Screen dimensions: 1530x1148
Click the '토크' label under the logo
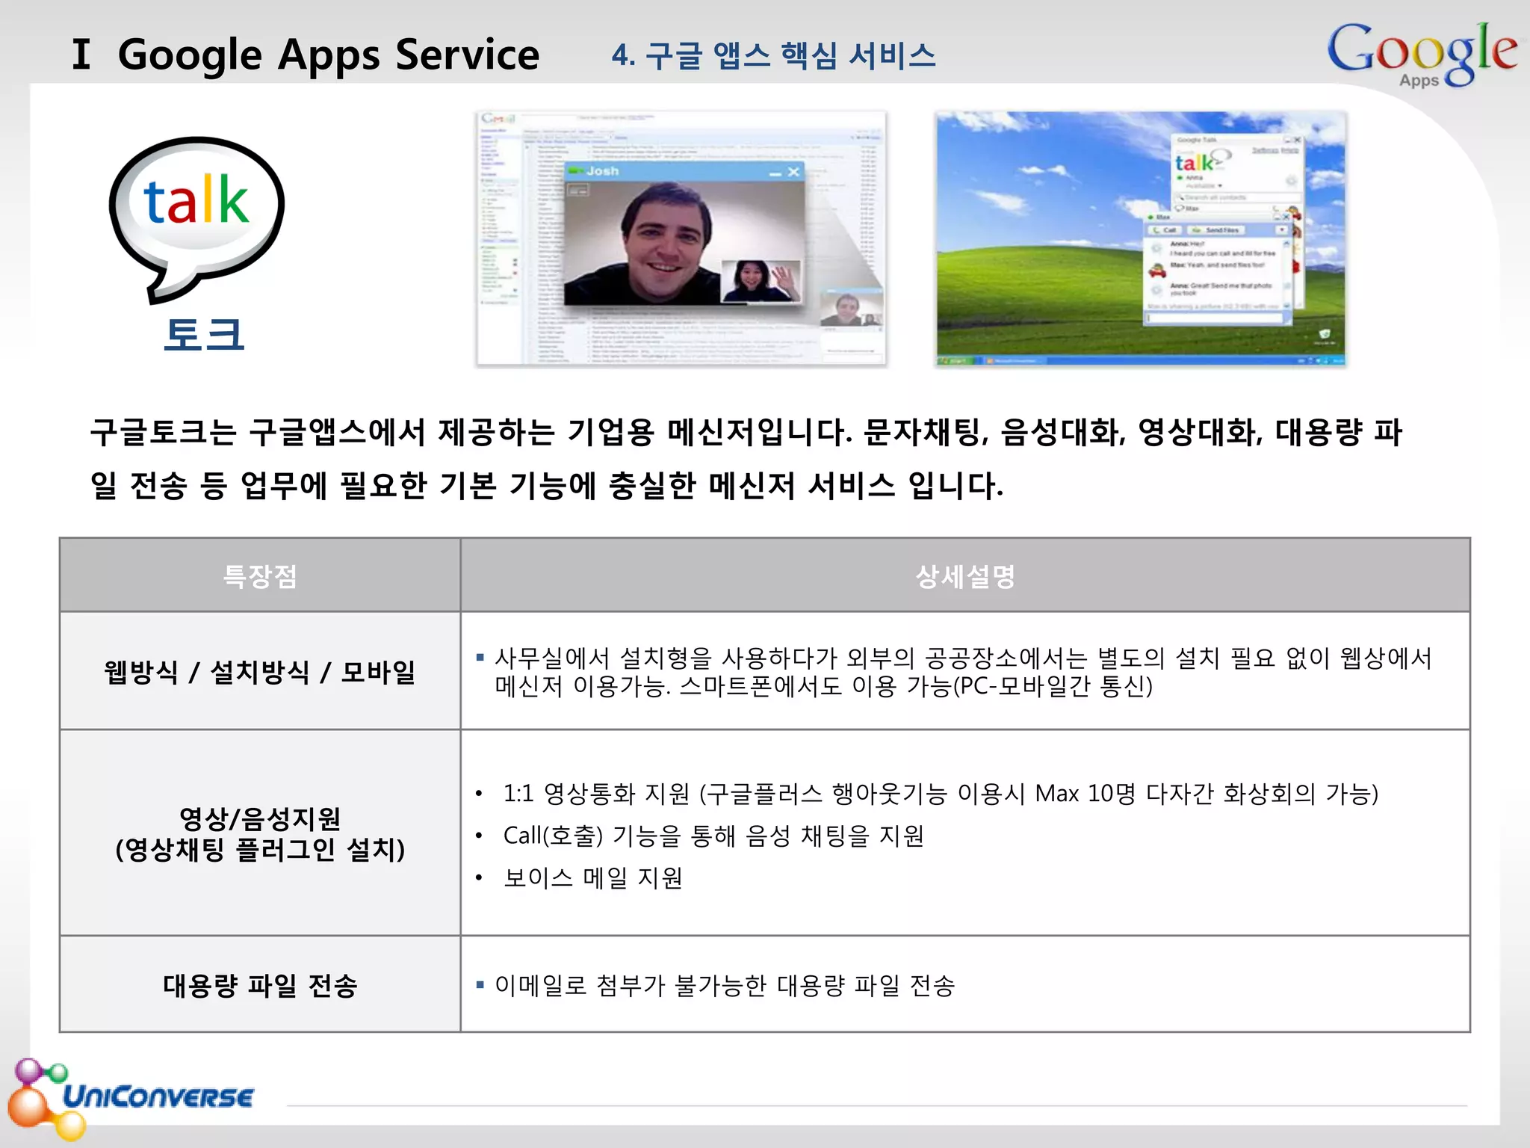(204, 333)
